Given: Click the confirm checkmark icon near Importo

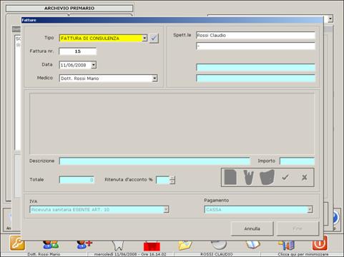Looking at the screenshot, I should (x=285, y=177).
